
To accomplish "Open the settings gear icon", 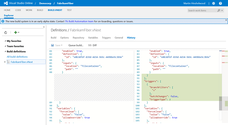I will [x=213, y=3].
